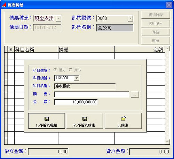Click the 金額 amount input field
The width and height of the screenshot is (174, 159).
76,102
